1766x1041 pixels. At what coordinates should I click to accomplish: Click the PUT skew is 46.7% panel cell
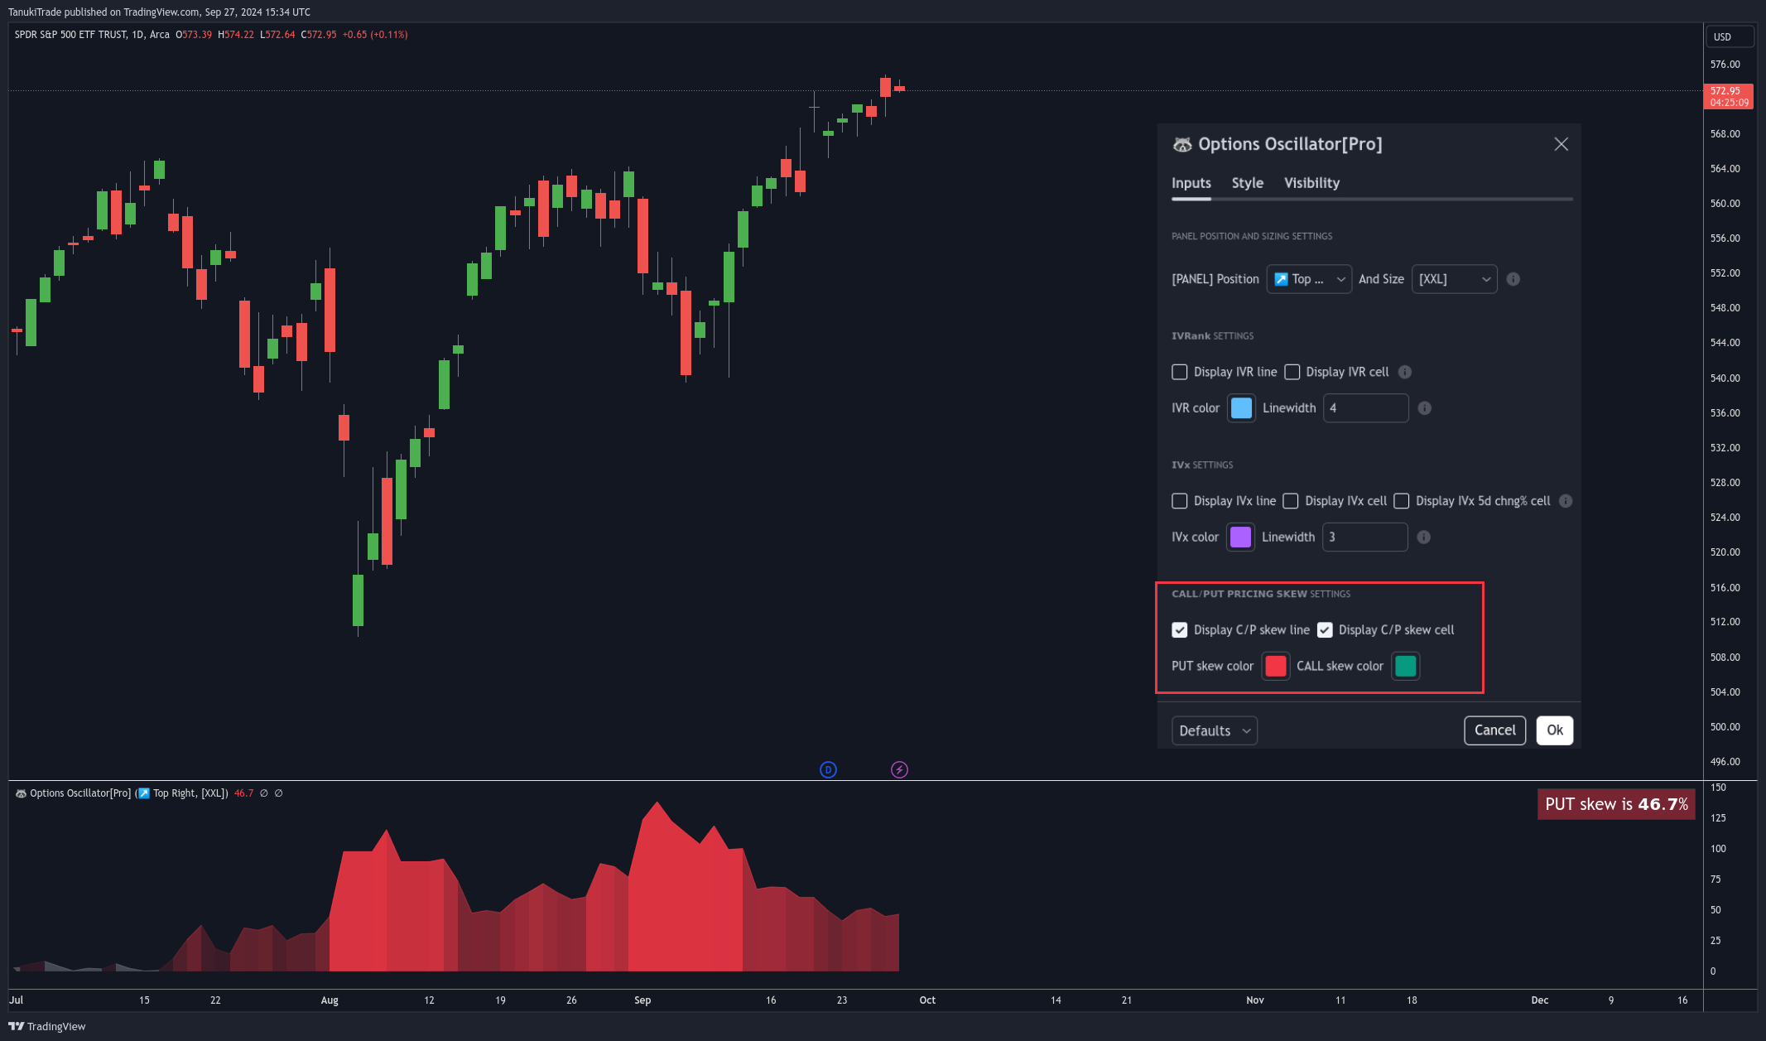point(1616,804)
